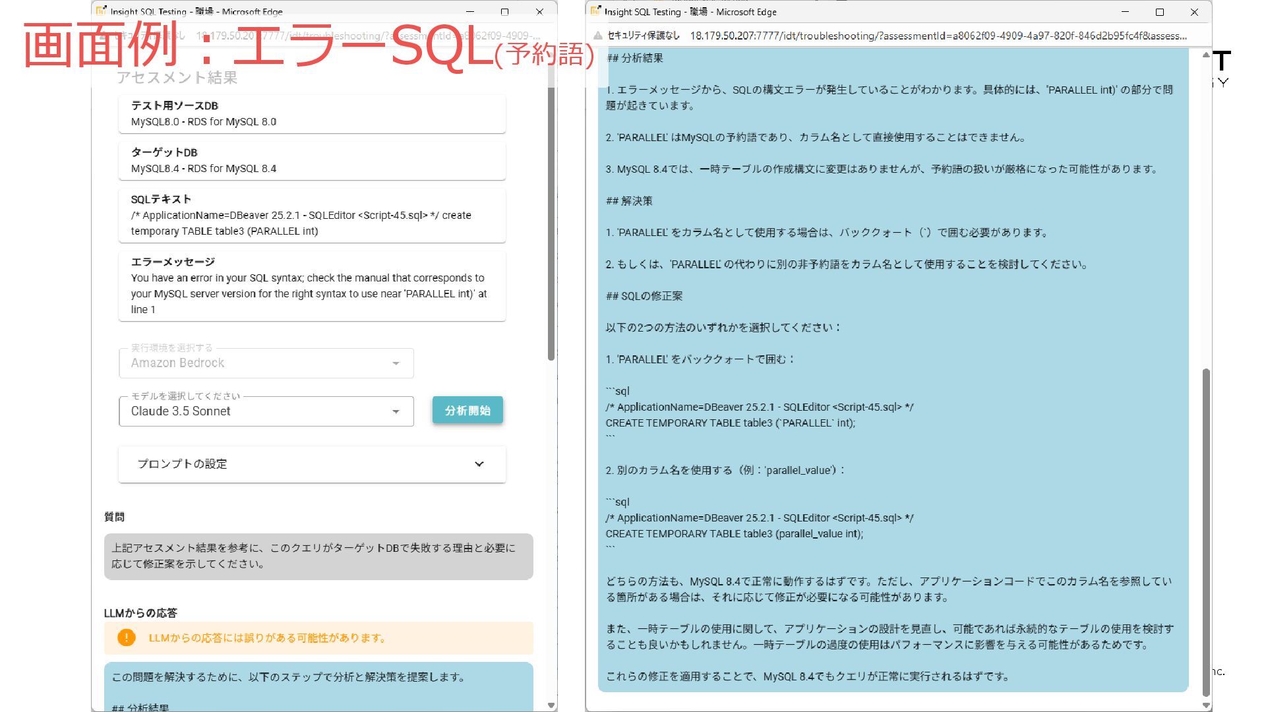
Task: Click the orange warning icon in LLM alert
Action: (126, 638)
